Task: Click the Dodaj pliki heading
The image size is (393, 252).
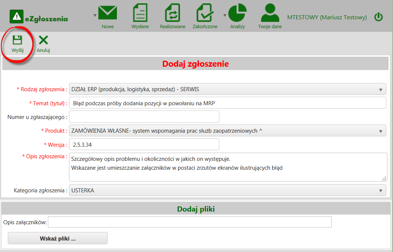Action: 196,209
